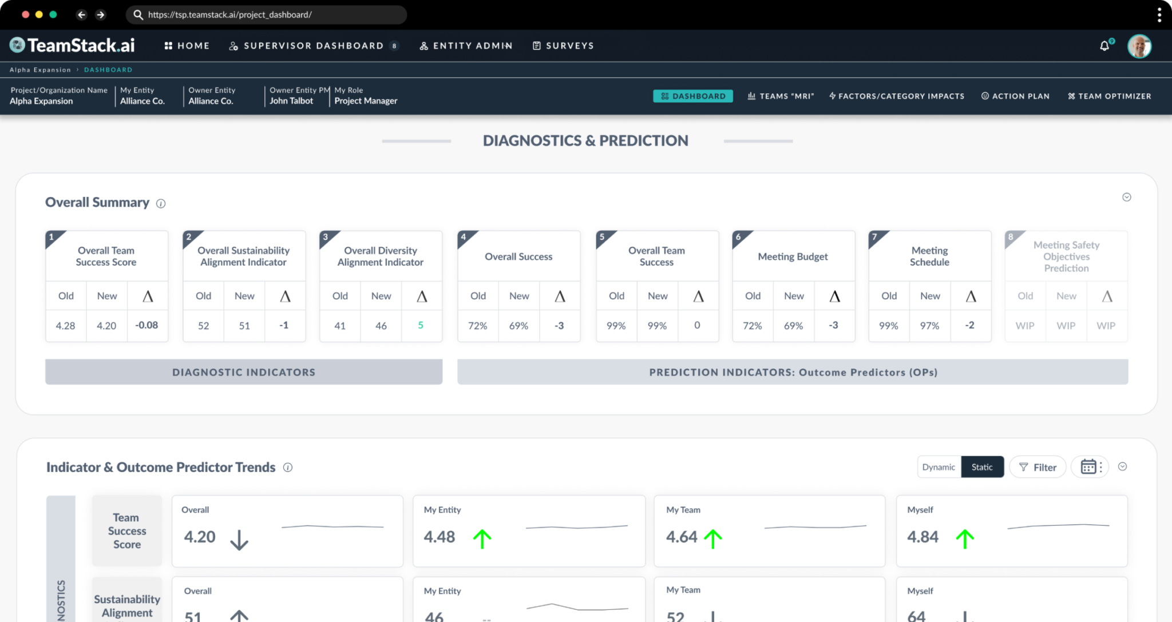Screen dimensions: 1172x622
Task: Collapse the Indicator Trends panel
Action: [x=1122, y=467]
